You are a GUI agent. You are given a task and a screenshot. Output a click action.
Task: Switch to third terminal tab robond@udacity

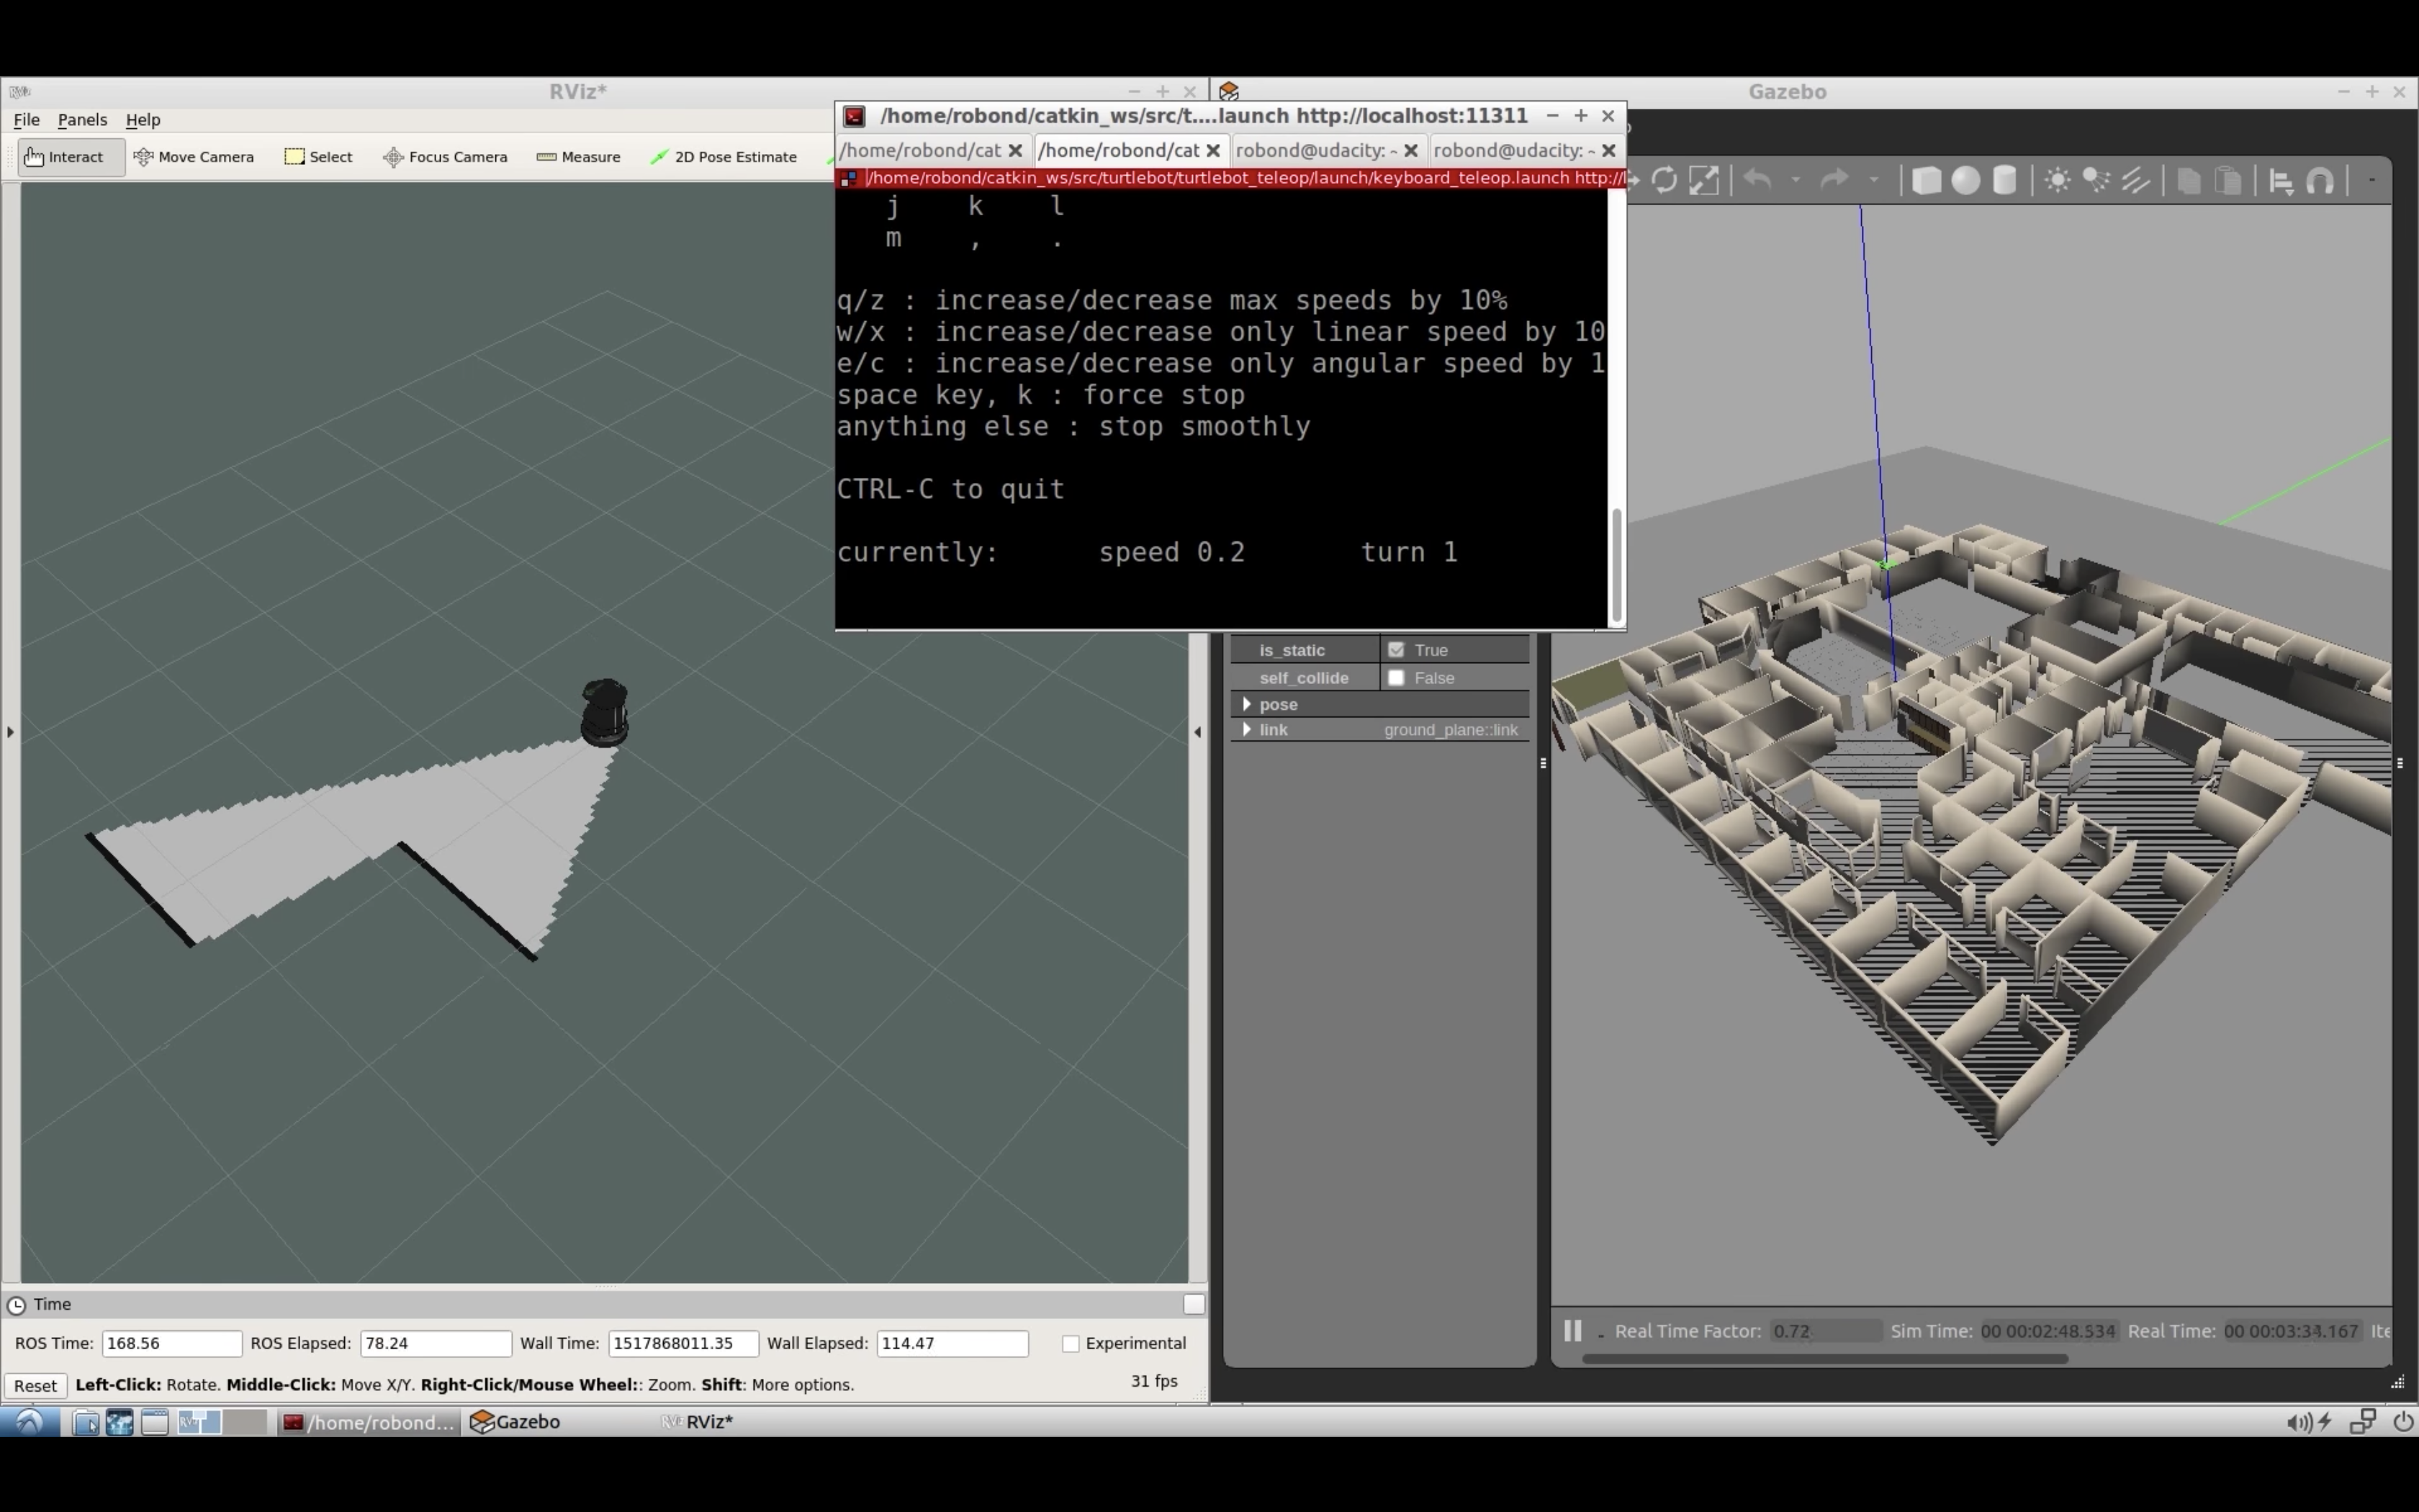coord(1315,150)
